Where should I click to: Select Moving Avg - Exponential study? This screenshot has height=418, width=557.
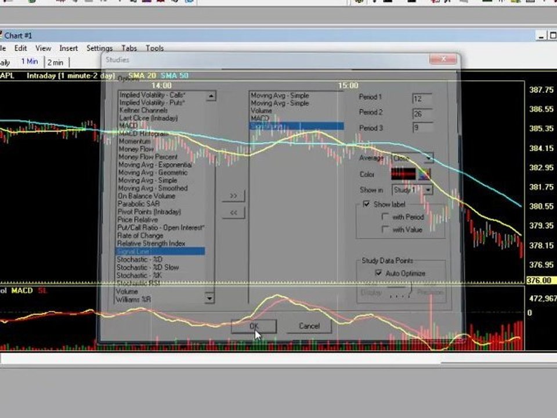point(155,164)
